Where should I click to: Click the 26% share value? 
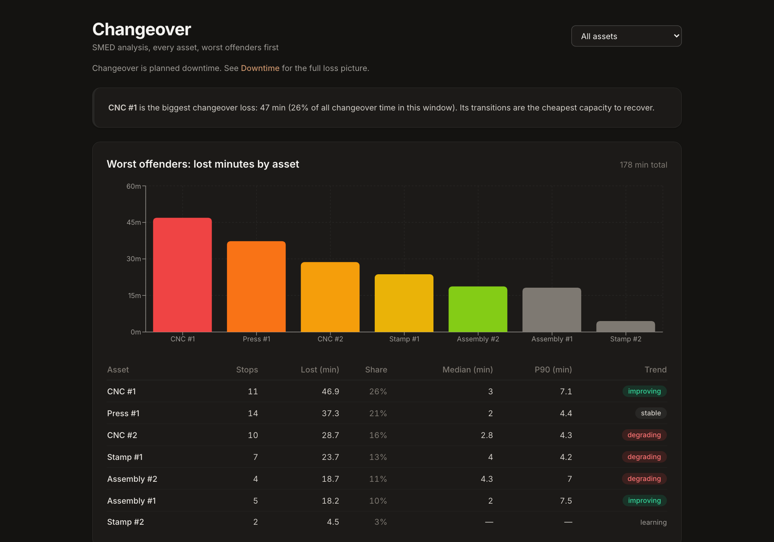tap(378, 392)
